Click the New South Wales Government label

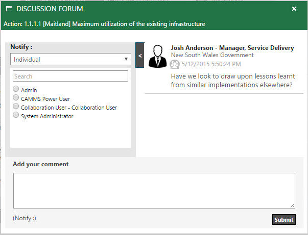pos(212,55)
